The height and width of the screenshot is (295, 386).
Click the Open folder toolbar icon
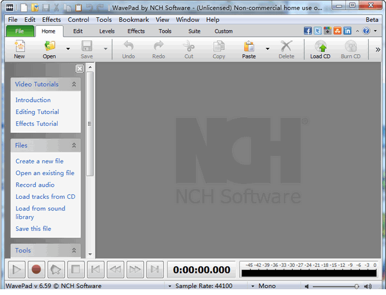click(x=49, y=46)
